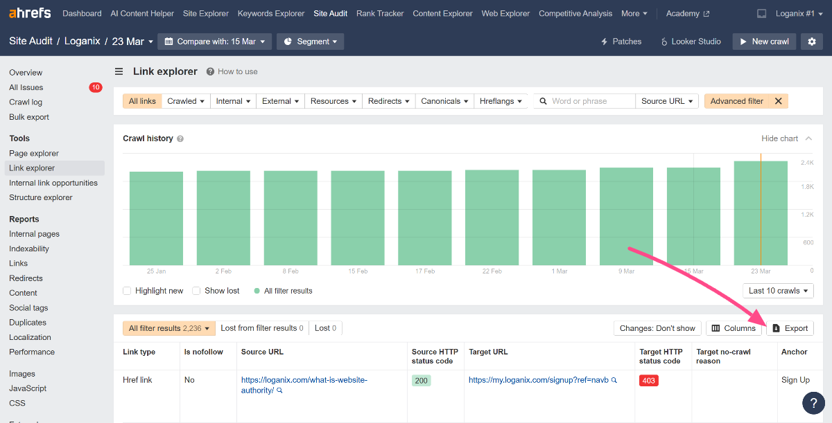Go to Site Explorer
Viewport: 832px width, 423px height.
[x=206, y=13]
